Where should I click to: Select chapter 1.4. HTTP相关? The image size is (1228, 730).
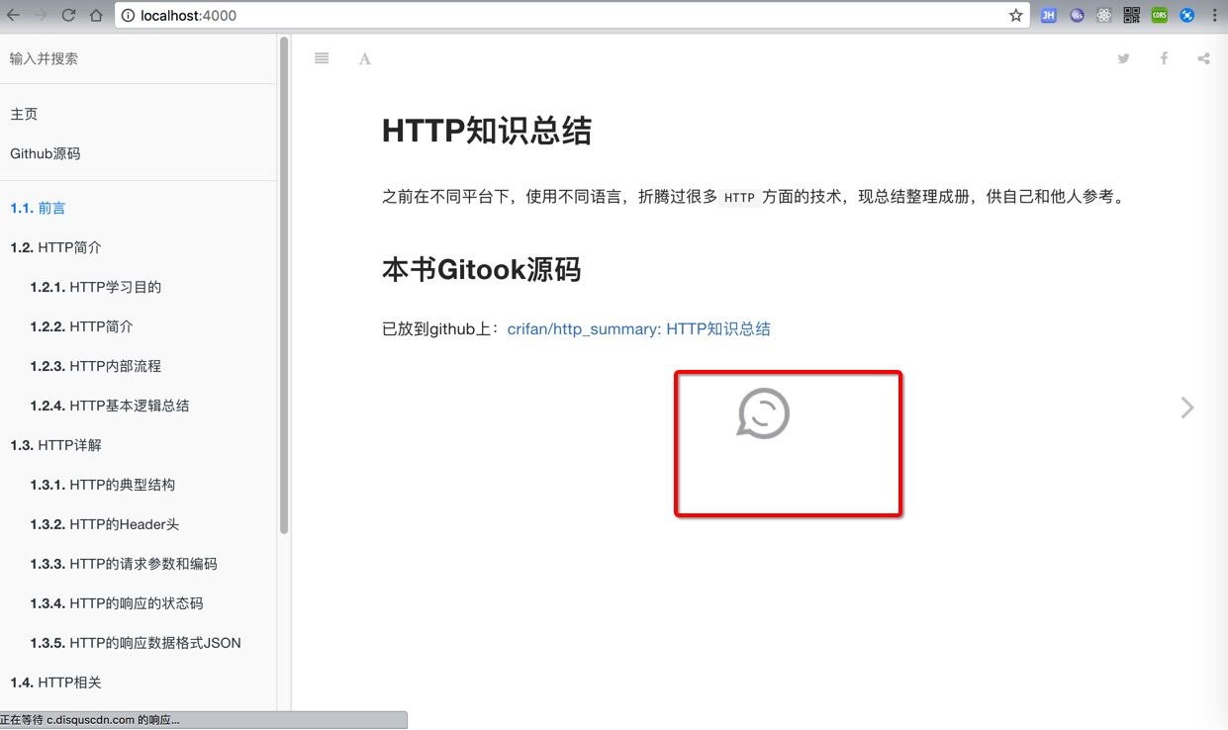coord(55,683)
